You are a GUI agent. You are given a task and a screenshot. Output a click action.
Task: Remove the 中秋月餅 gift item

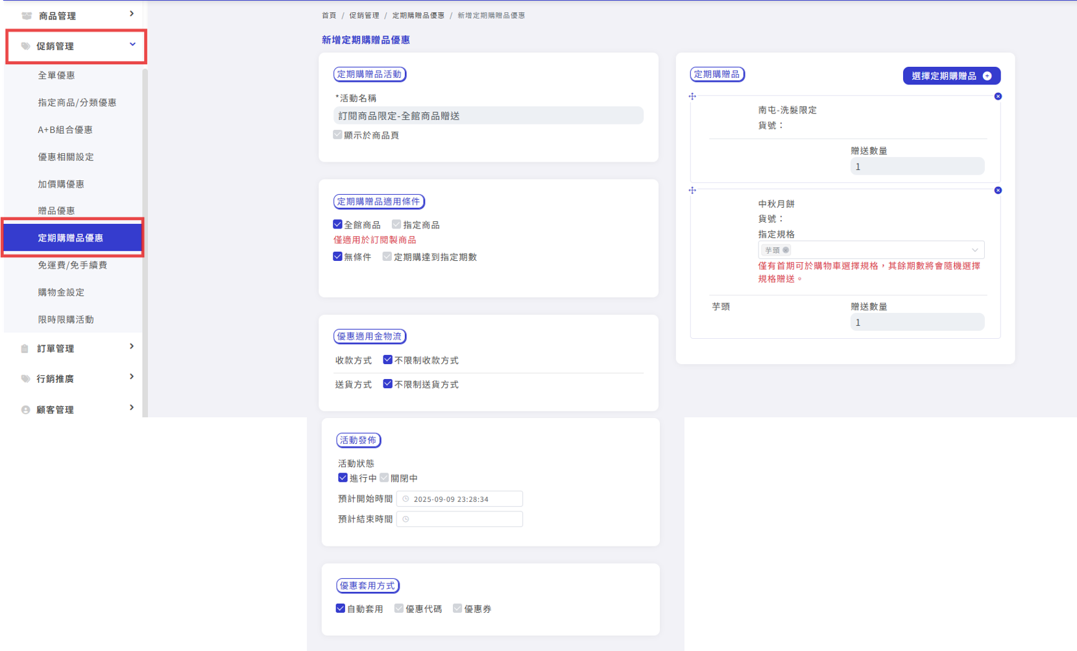[x=998, y=190]
